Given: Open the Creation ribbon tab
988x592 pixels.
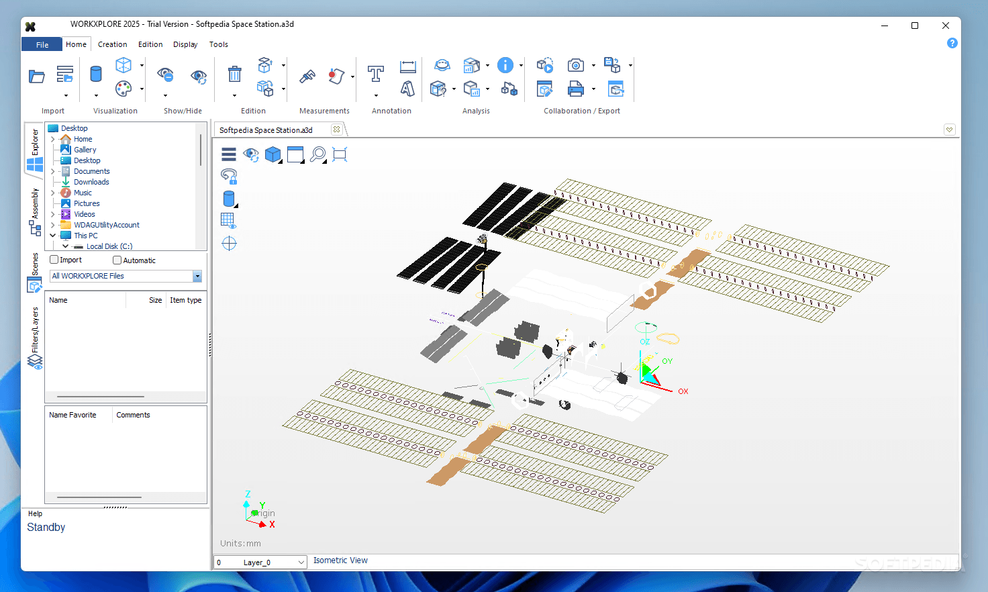Looking at the screenshot, I should click(x=112, y=44).
